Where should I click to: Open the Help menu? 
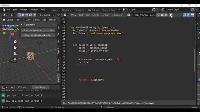43,10
